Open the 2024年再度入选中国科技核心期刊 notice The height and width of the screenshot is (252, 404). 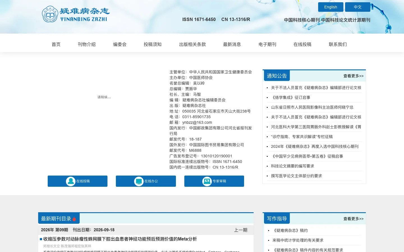(315, 146)
